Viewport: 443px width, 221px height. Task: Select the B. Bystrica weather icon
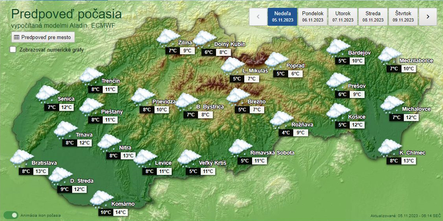(187, 101)
